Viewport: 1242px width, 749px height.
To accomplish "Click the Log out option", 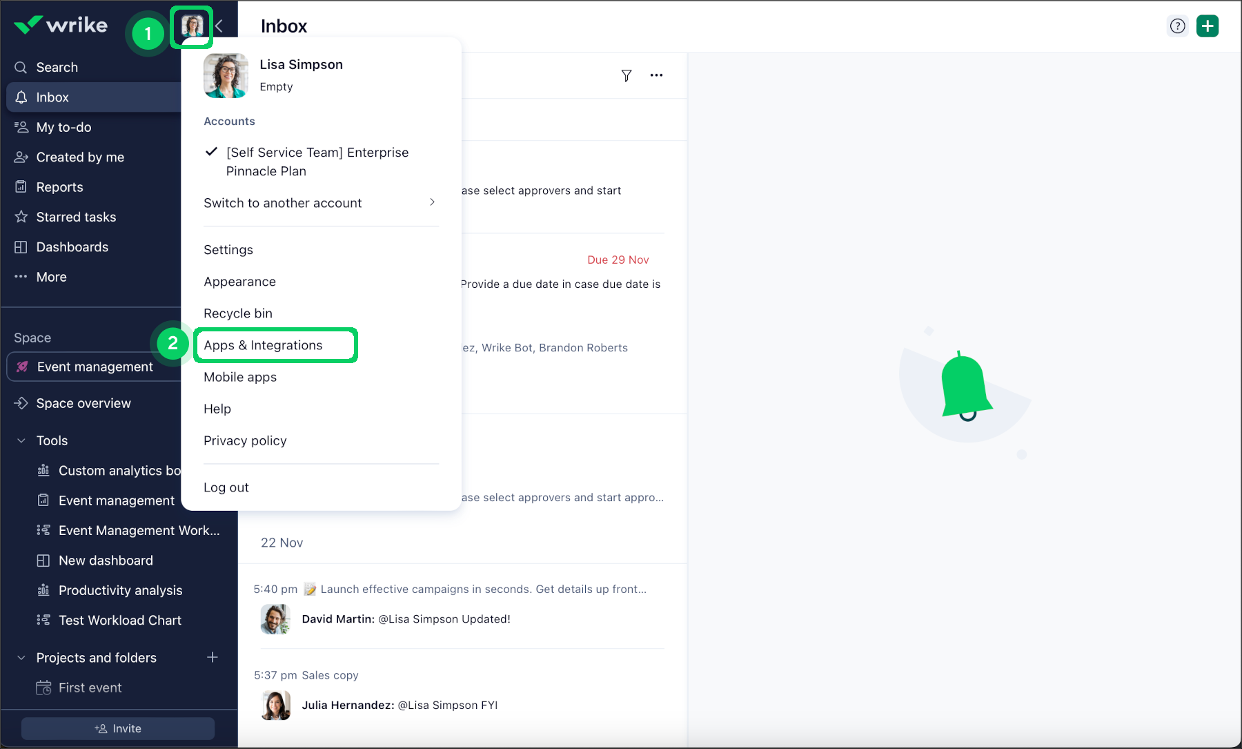I will tap(226, 487).
